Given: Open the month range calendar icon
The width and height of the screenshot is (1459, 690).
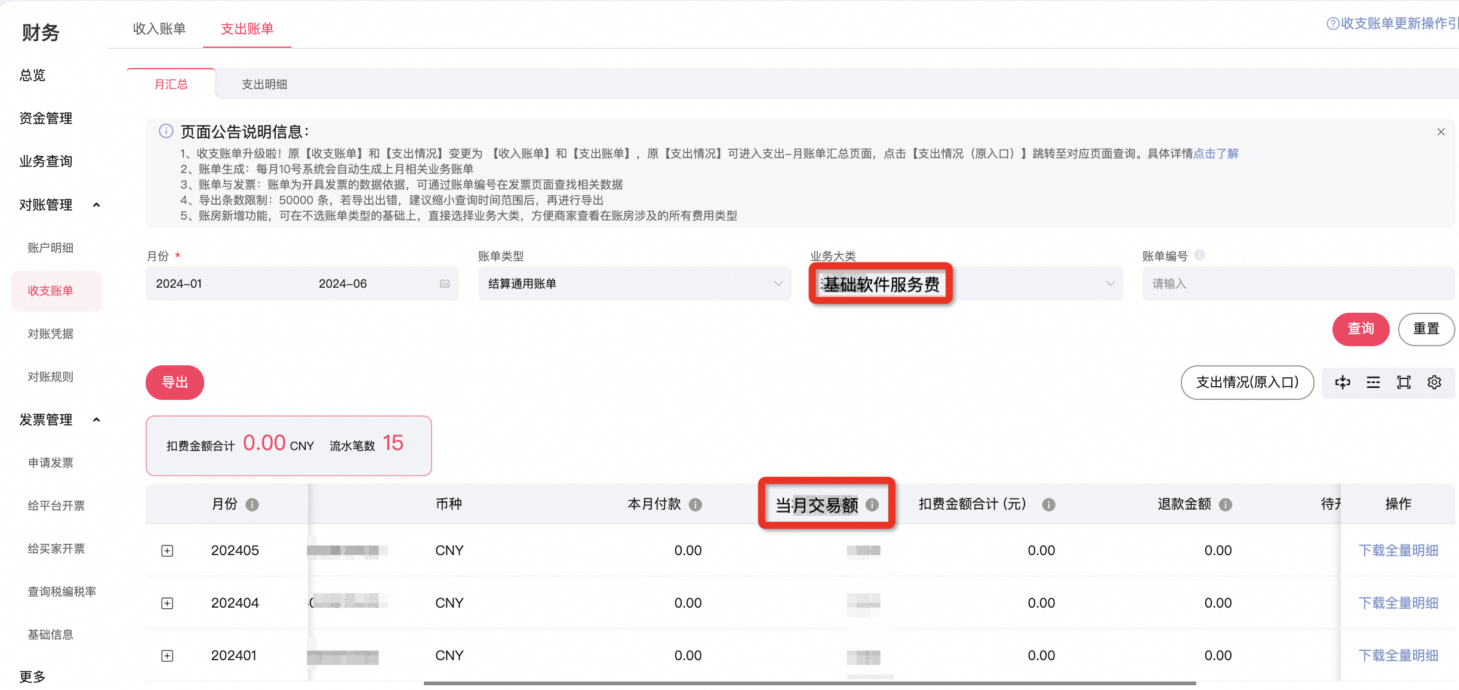Looking at the screenshot, I should click(445, 284).
